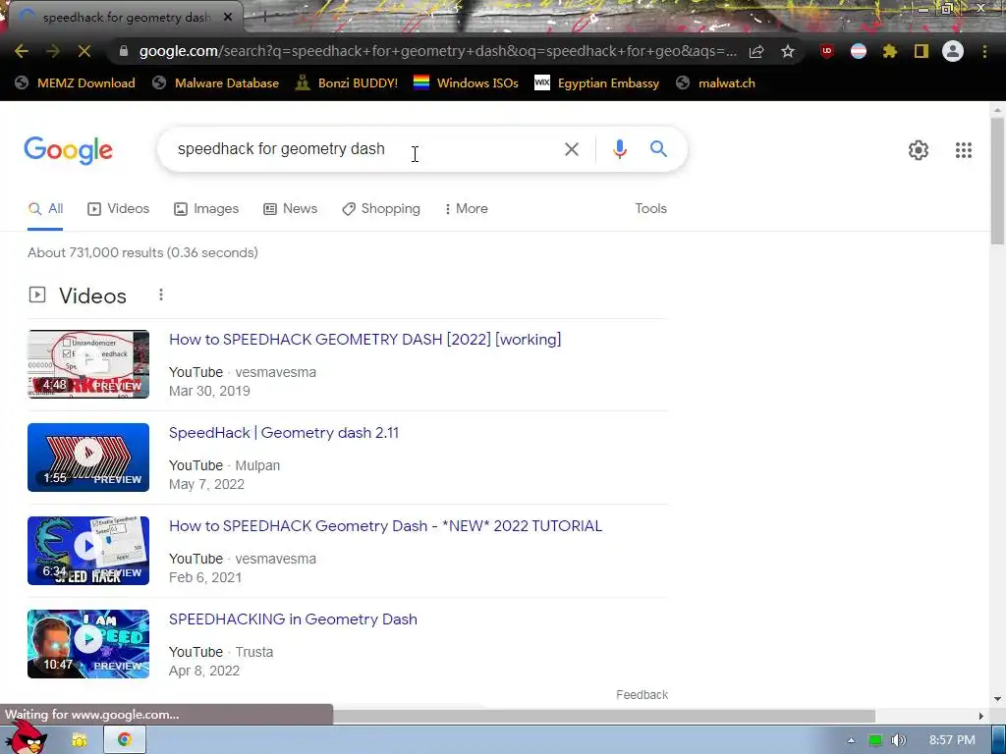This screenshot has height=754, width=1006.
Task: Play the 4:48 video thumbnail preview
Action: pos(88,364)
